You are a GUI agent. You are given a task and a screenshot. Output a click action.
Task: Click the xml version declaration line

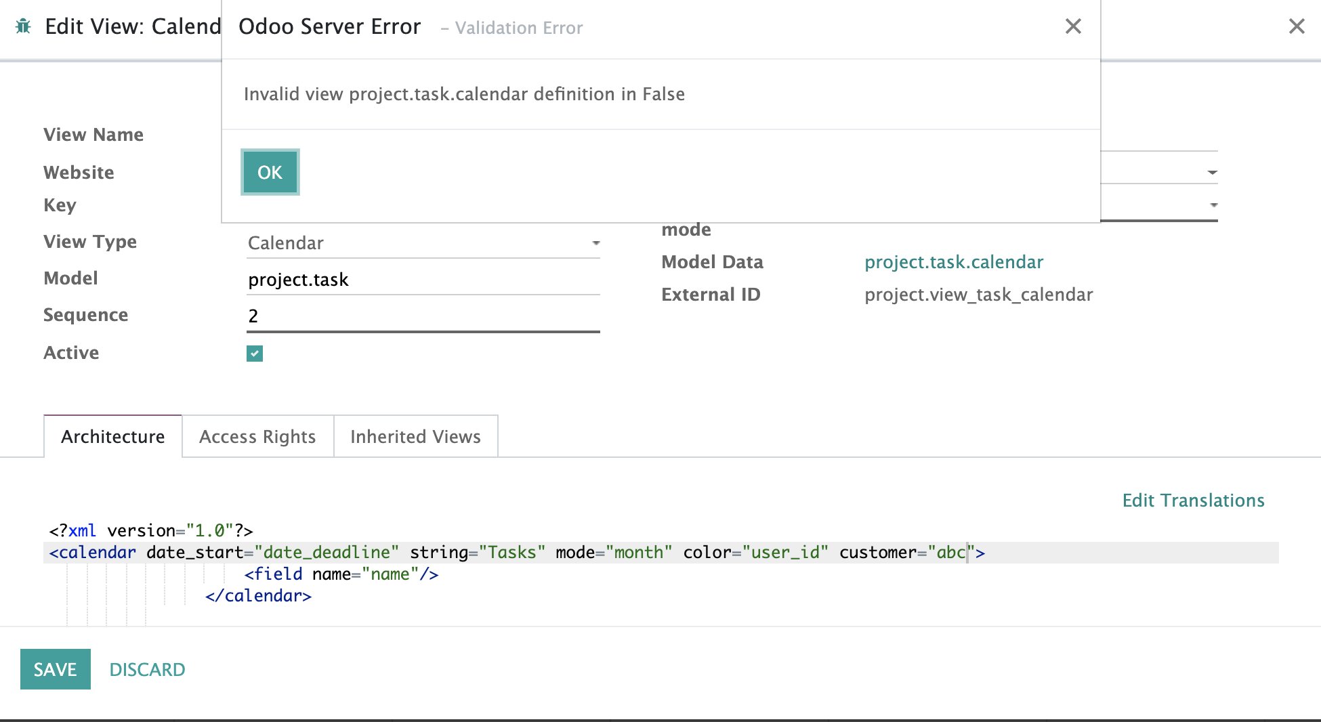[x=151, y=531]
